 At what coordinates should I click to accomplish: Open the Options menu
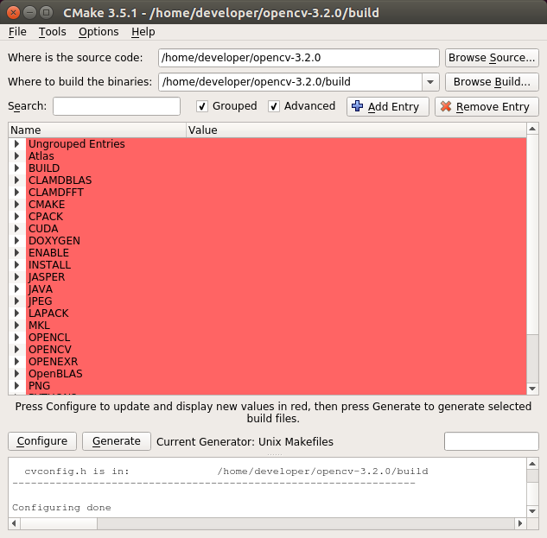99,32
